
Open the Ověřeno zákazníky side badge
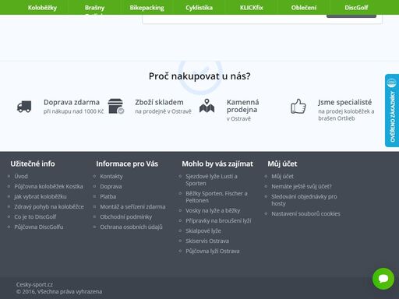[392, 111]
